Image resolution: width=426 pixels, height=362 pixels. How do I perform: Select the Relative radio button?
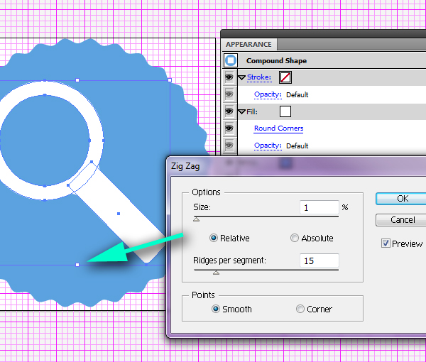214,238
